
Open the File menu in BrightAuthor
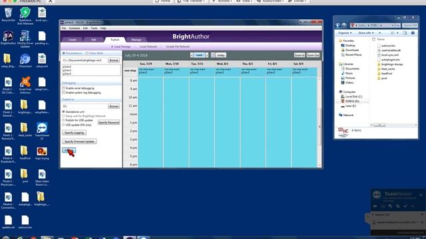pos(64,28)
